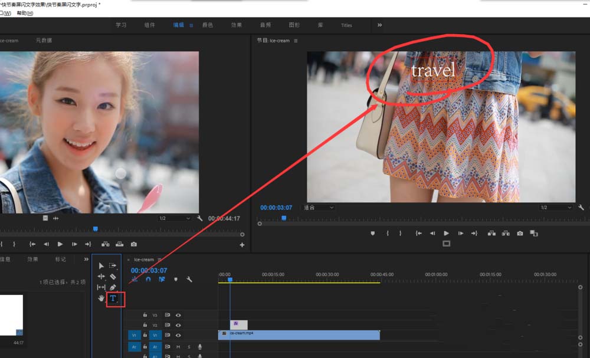Click Extract button in Program monitor
The height and width of the screenshot is (358, 590).
click(506, 233)
